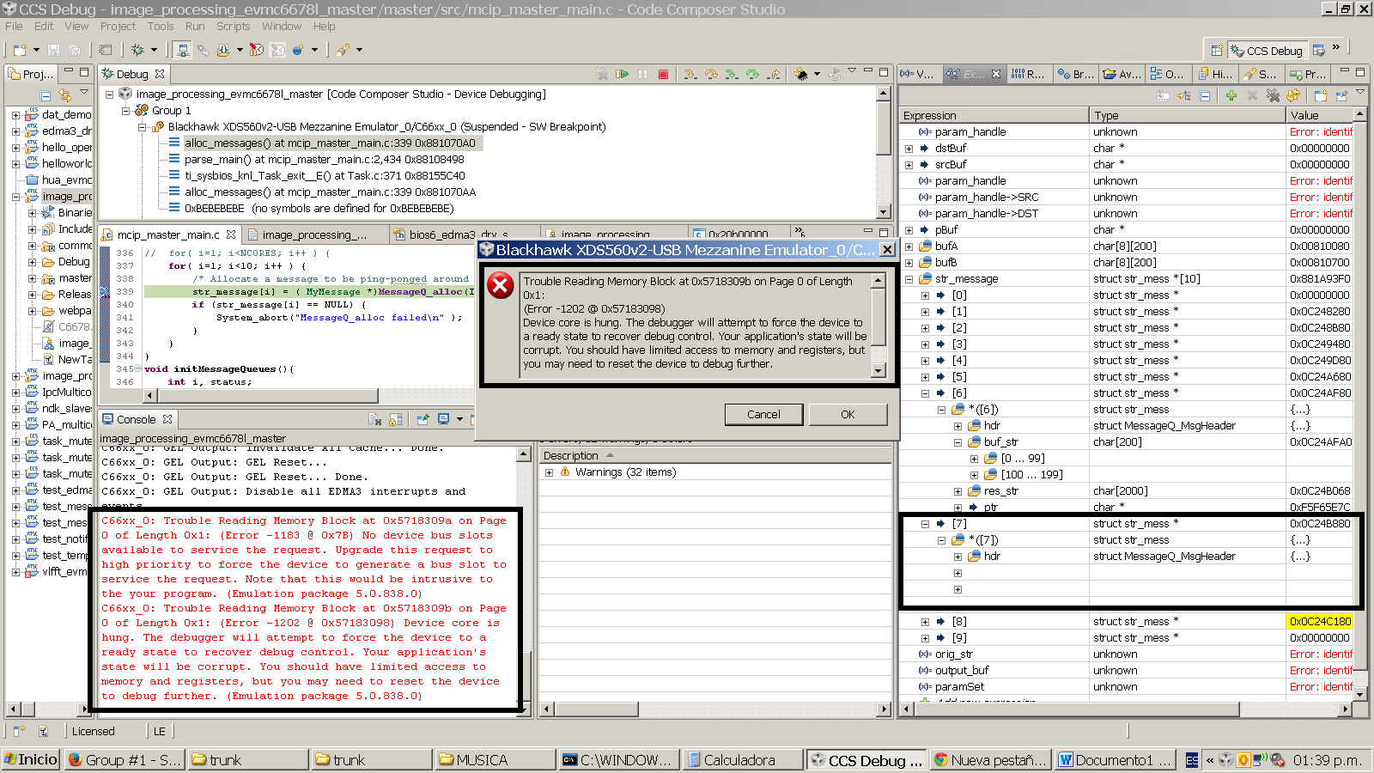Viewport: 1374px width, 773px height.
Task: Open the Project menu
Action: point(118,27)
